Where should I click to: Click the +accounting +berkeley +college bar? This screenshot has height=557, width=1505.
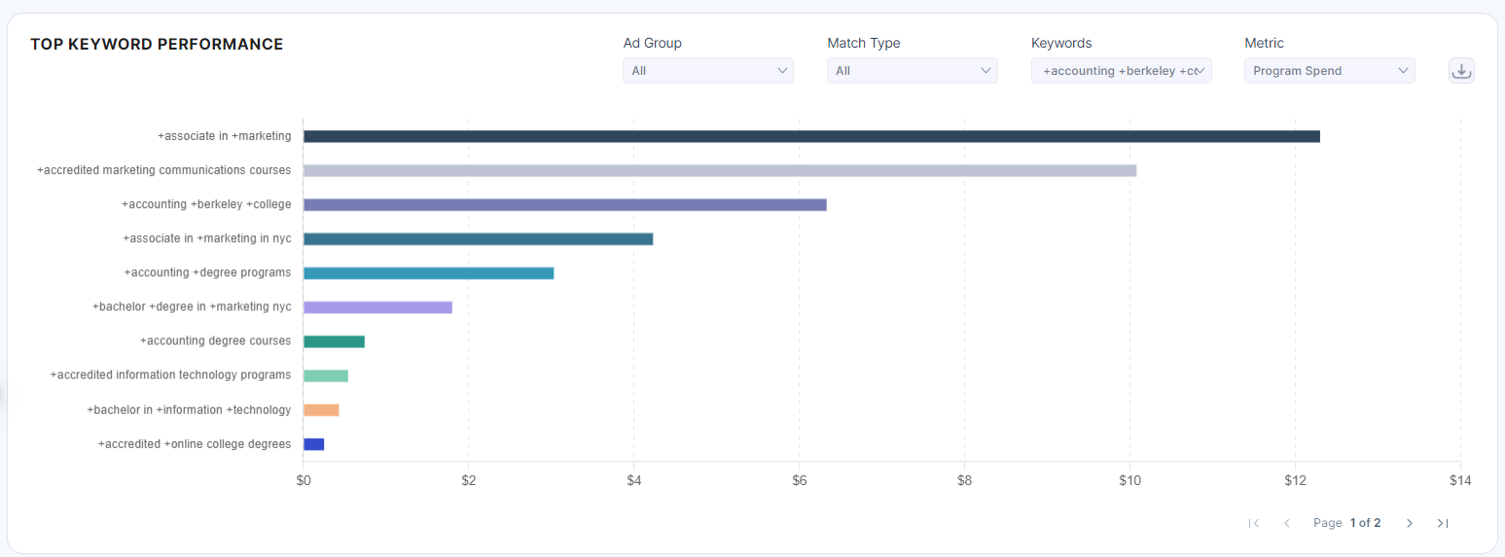tap(564, 205)
